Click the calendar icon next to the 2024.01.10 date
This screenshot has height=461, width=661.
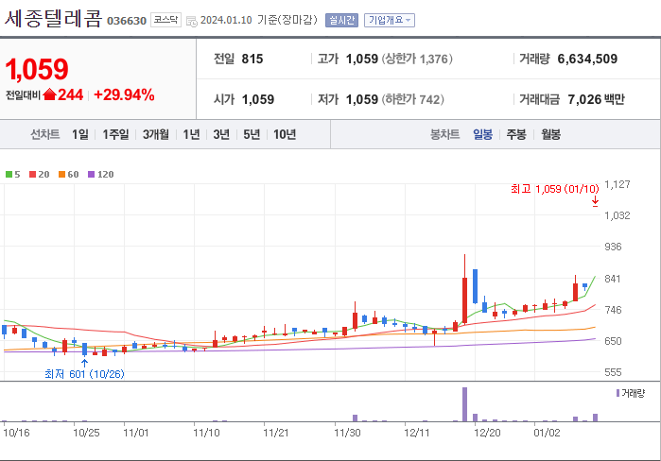[191, 21]
